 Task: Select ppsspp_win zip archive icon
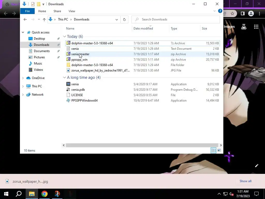click(x=68, y=59)
